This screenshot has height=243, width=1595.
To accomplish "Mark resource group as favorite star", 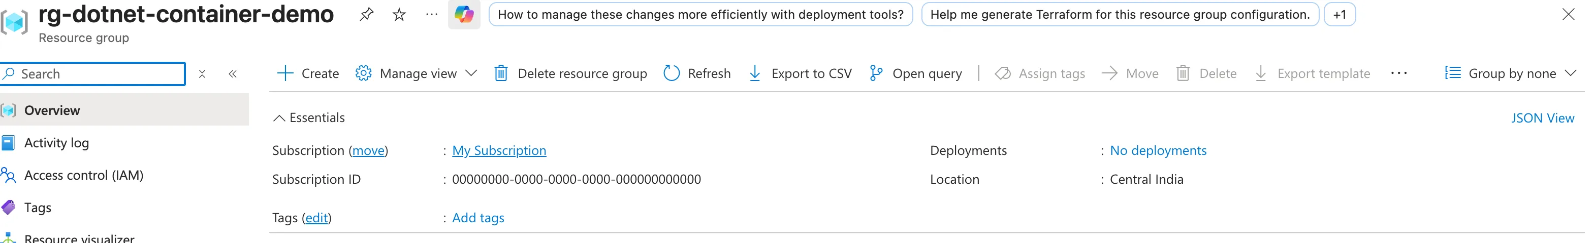I will pyautogui.click(x=399, y=15).
